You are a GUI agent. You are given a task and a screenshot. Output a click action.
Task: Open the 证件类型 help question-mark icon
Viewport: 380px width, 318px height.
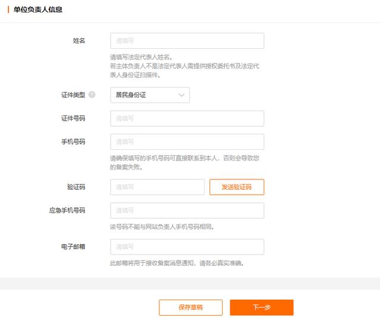[92, 95]
